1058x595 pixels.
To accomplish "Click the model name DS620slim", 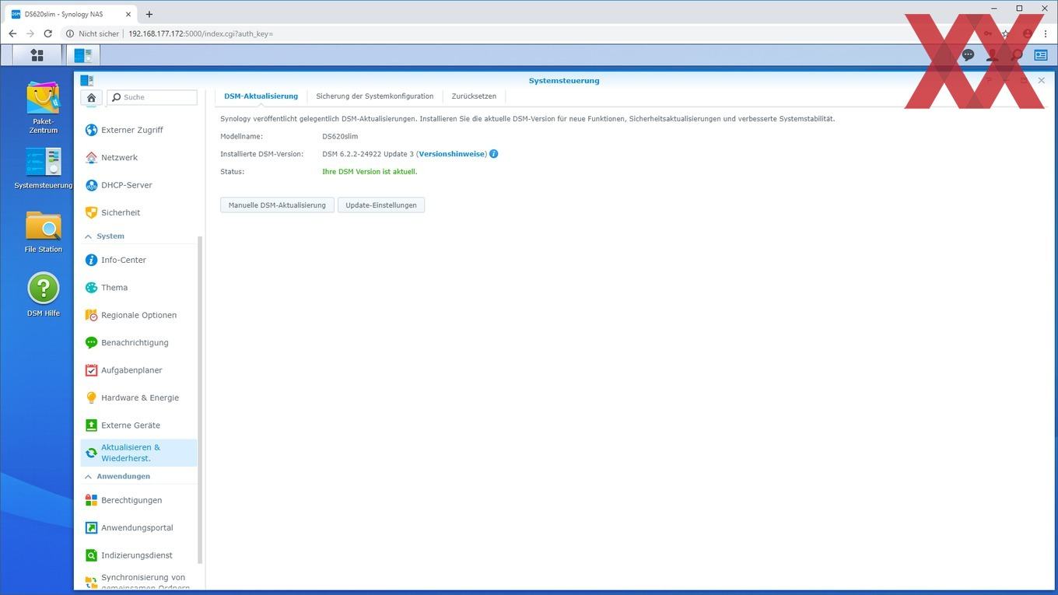I will (340, 137).
